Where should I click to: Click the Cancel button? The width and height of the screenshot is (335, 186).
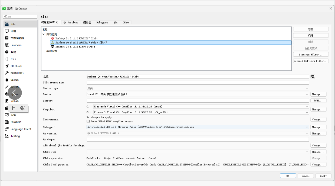306,176
